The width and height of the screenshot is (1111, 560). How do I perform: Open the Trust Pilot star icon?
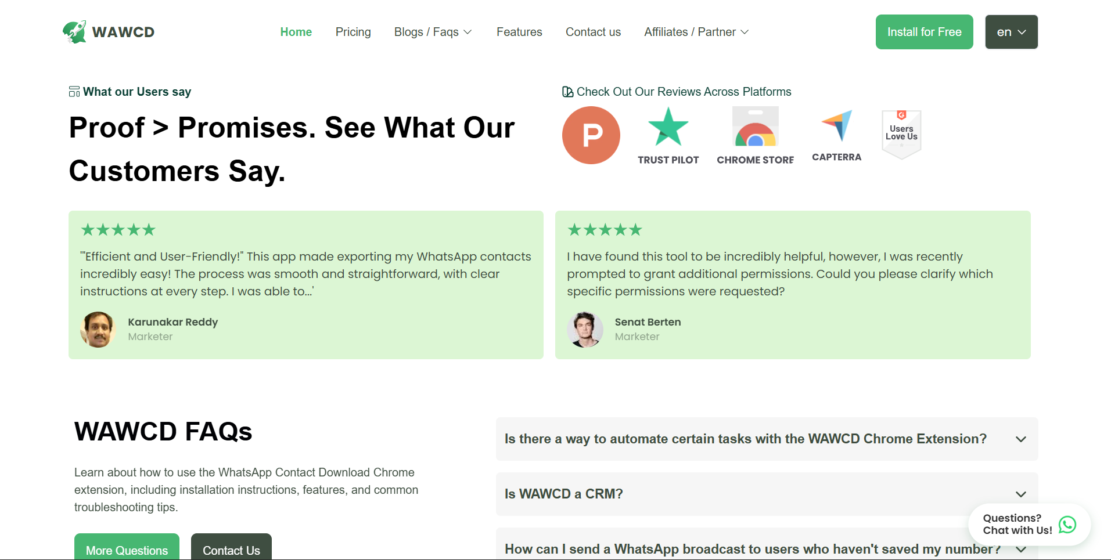[x=668, y=127]
